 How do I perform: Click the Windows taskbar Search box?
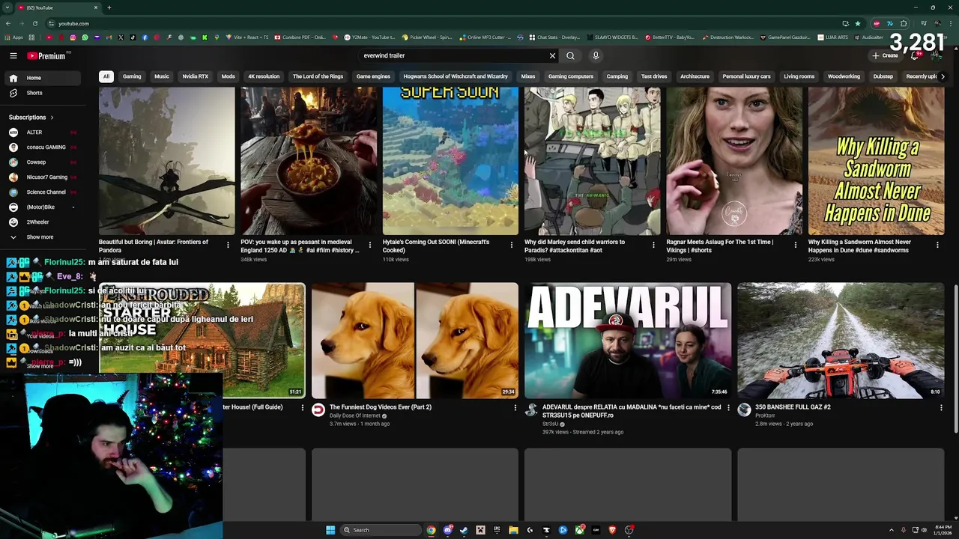(381, 530)
